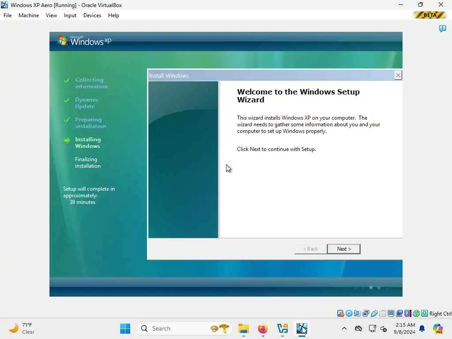Click the recording indicator icon
Screen dimensions: 452x339
pyautogui.click(x=399, y=313)
